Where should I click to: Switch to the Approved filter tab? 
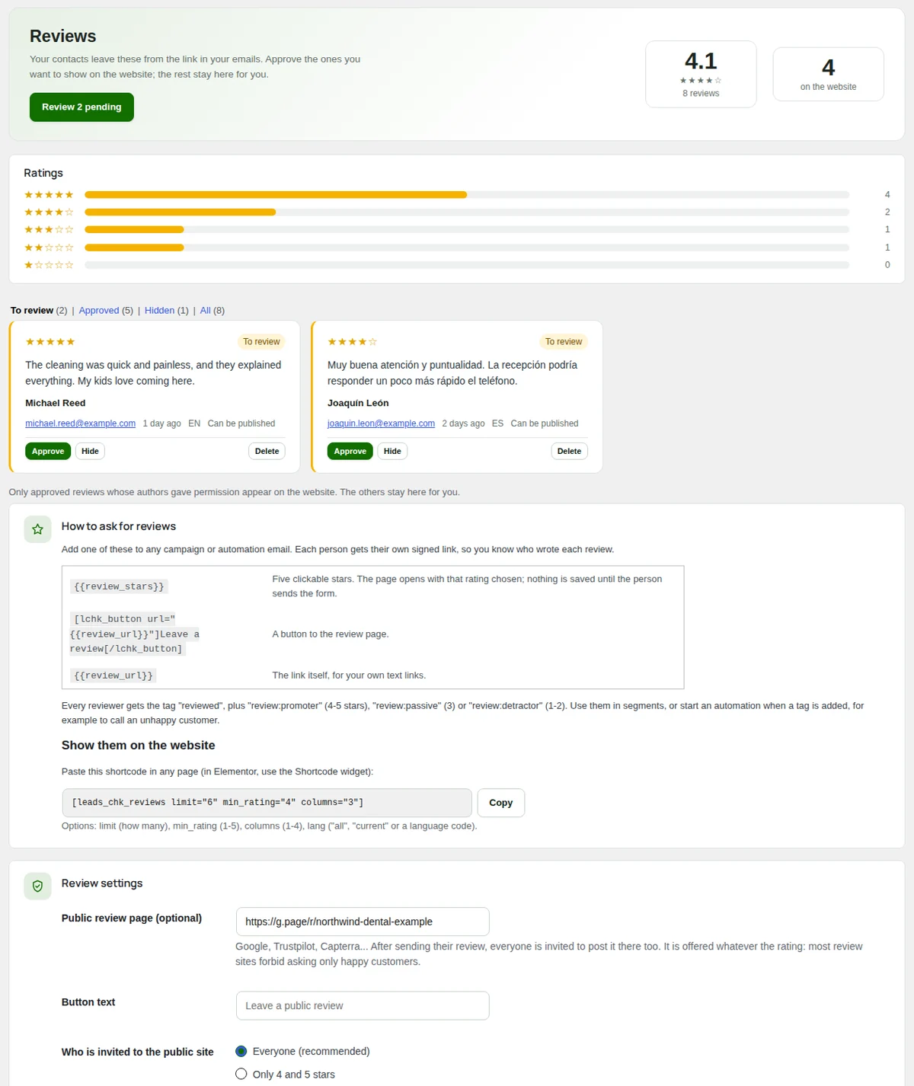[x=99, y=311]
